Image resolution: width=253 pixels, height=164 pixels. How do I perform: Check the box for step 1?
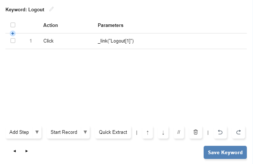[13, 41]
